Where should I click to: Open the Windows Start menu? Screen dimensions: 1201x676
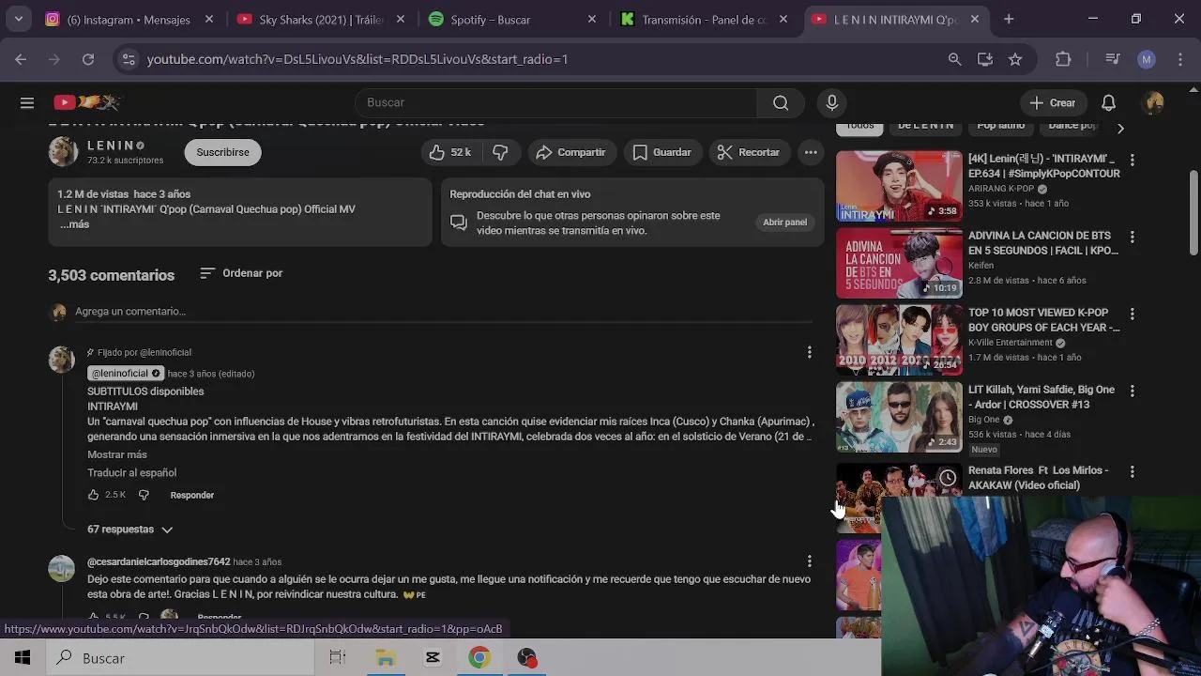[23, 658]
